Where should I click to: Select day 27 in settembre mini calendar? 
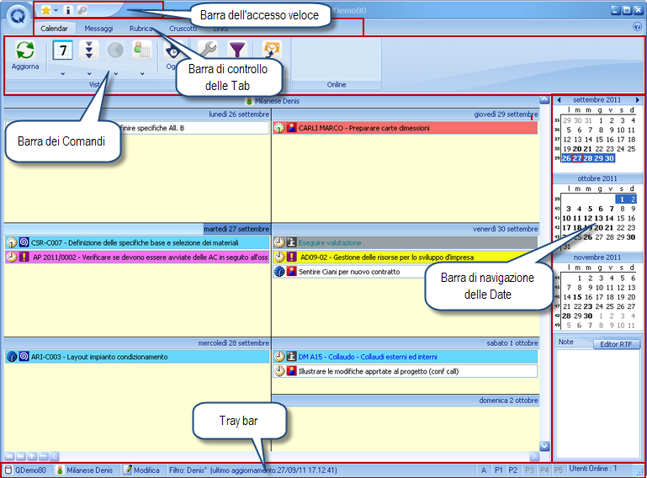pyautogui.click(x=577, y=158)
